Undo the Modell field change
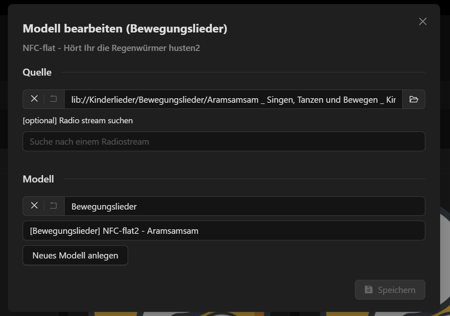The width and height of the screenshot is (450, 316). tap(54, 206)
